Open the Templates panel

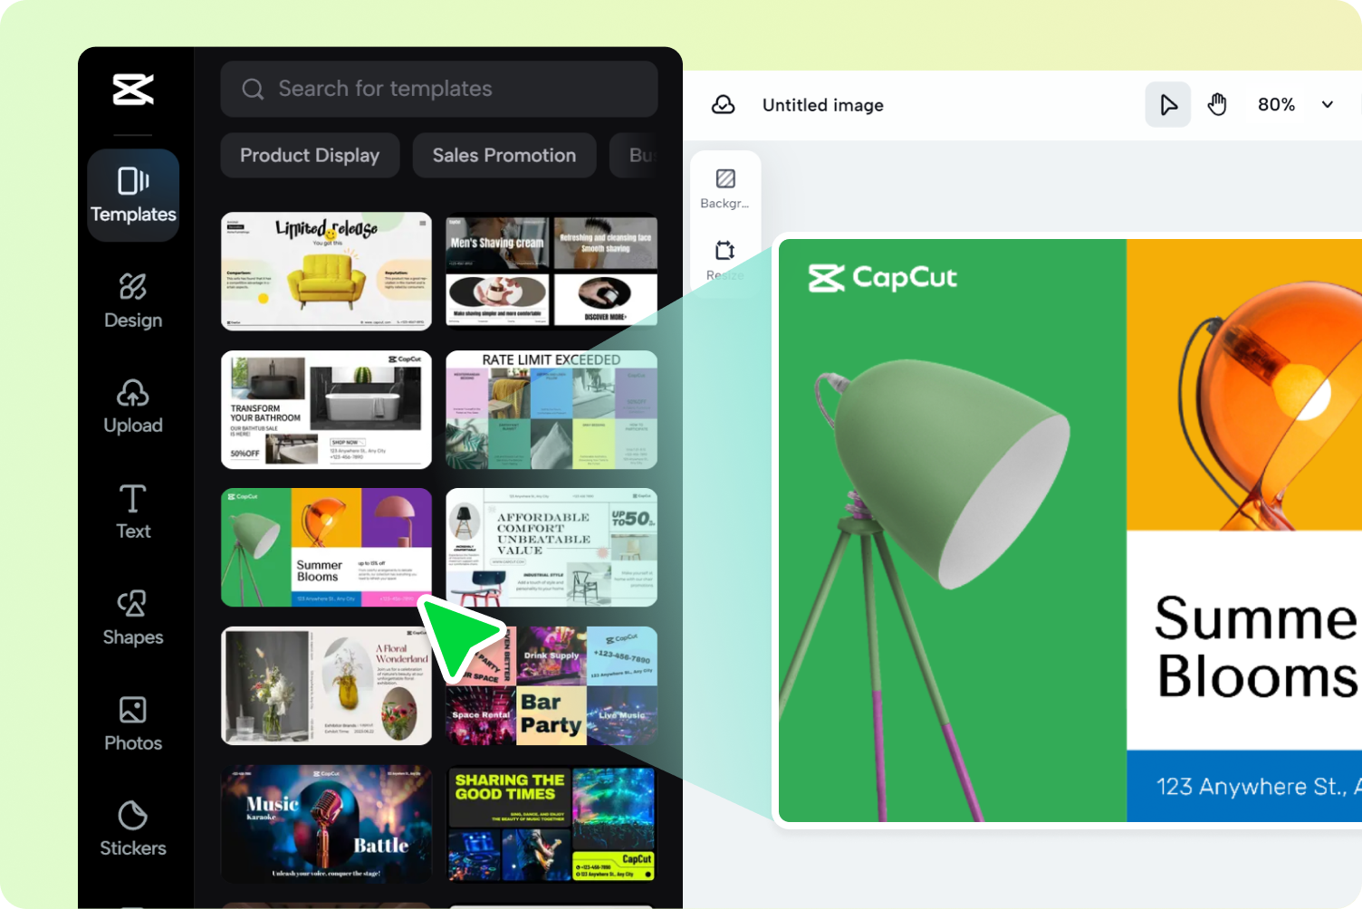click(133, 195)
